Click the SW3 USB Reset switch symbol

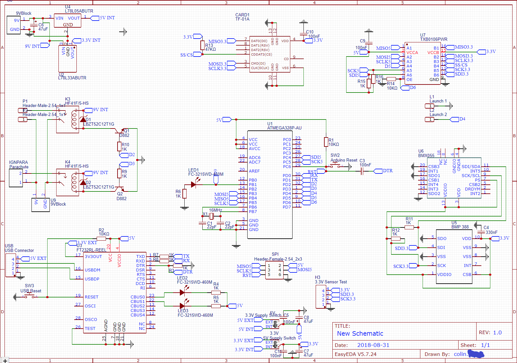(29, 297)
